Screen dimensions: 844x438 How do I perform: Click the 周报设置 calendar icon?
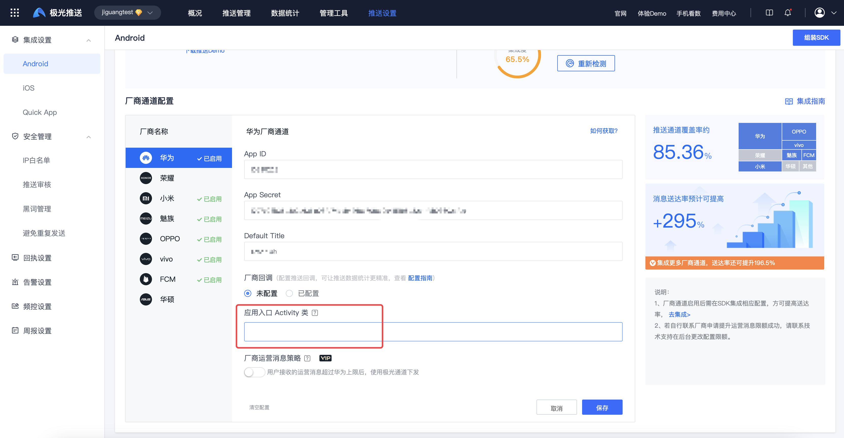point(15,330)
